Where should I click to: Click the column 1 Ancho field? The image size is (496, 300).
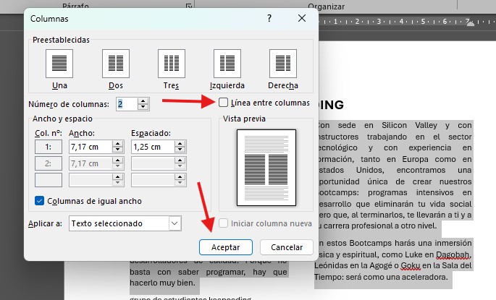pyautogui.click(x=91, y=147)
